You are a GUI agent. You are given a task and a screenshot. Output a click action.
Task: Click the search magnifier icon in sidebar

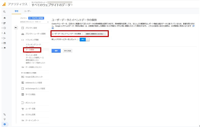pos(4,11)
